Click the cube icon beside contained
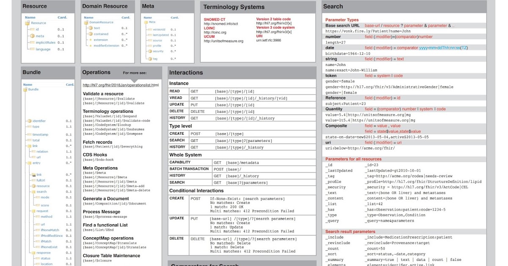508x266 pixels. click(90, 34)
